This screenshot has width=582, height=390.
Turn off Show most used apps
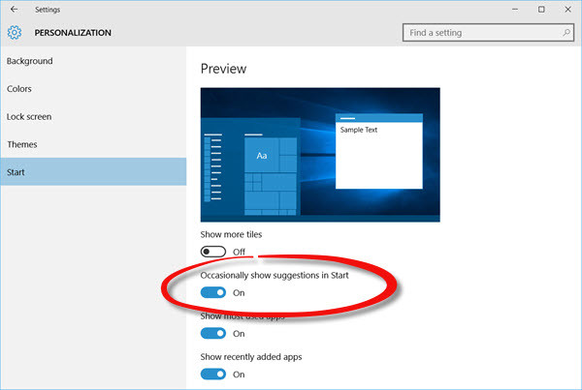tap(213, 333)
